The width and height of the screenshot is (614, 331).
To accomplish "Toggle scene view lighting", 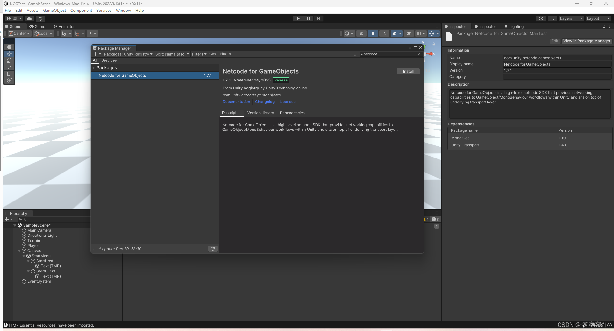I will (x=373, y=33).
